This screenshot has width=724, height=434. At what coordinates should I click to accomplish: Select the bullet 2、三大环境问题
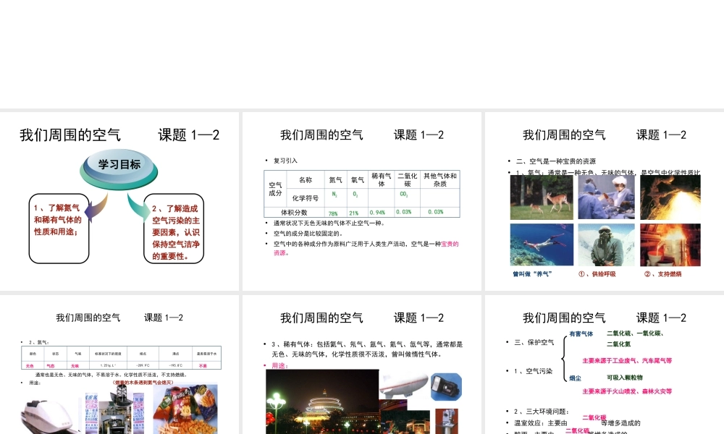point(541,412)
